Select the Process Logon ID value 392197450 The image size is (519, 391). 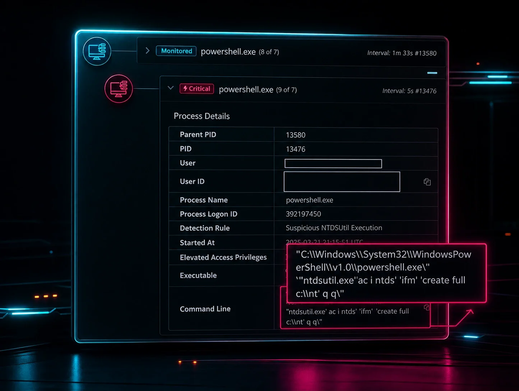[x=303, y=214]
